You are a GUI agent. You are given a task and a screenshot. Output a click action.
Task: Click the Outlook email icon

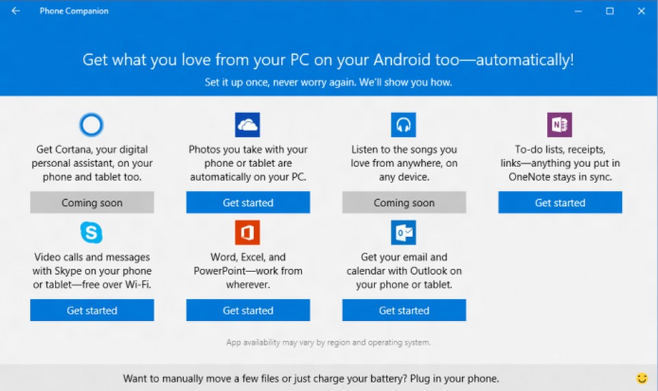[404, 231]
